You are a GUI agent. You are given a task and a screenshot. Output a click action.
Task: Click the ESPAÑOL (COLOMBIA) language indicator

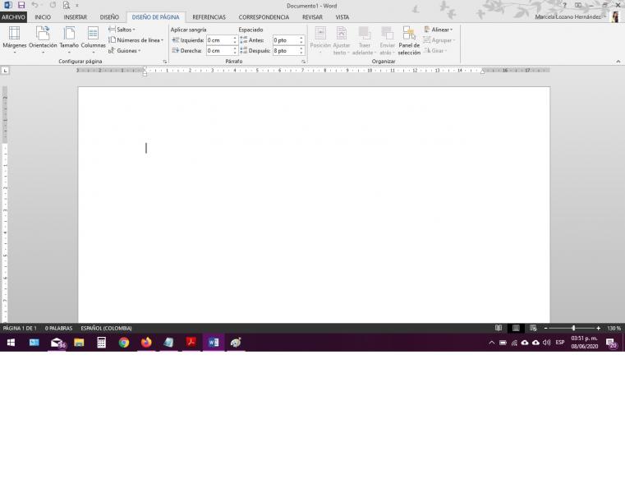point(106,328)
